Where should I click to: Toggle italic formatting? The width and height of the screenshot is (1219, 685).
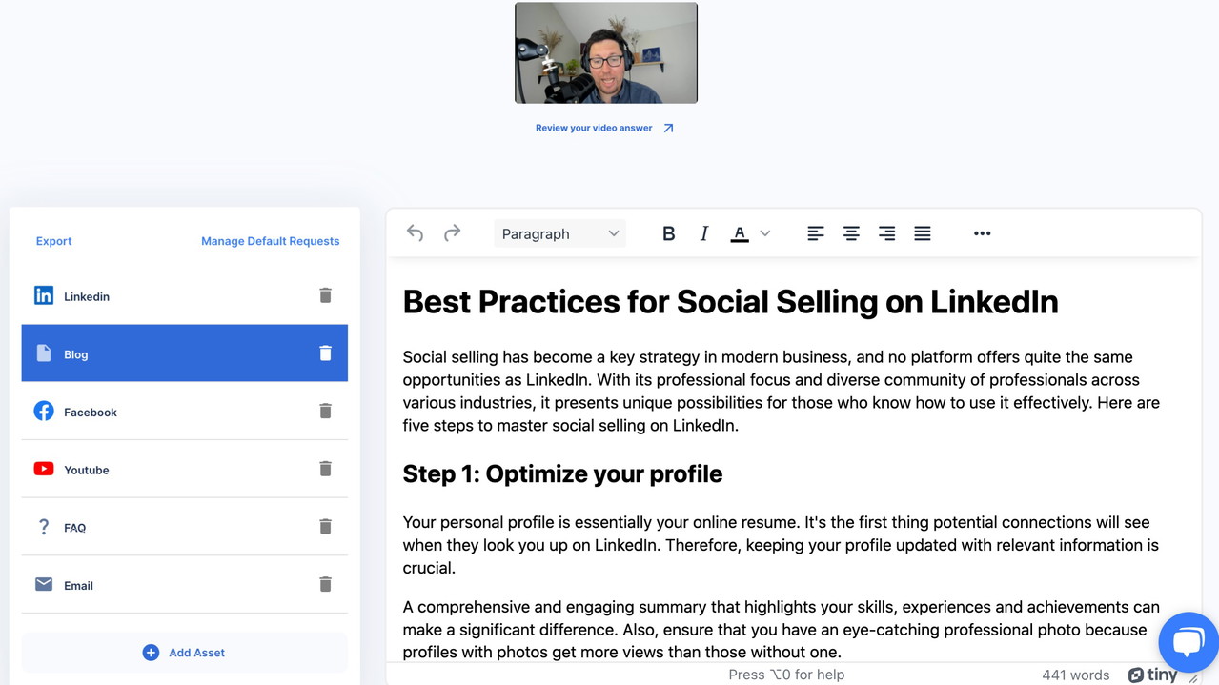pyautogui.click(x=703, y=233)
